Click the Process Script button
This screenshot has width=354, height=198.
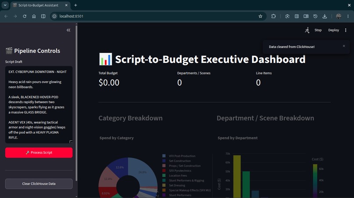(39, 153)
